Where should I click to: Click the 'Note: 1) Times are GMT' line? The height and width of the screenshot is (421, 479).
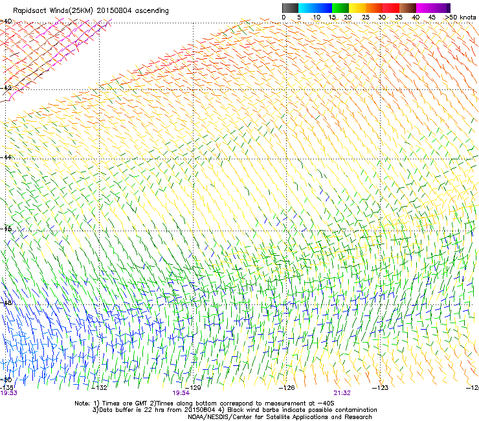[205, 404]
